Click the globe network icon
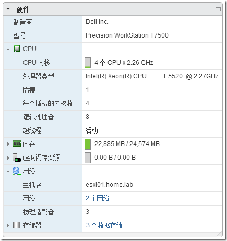 coord(16,171)
